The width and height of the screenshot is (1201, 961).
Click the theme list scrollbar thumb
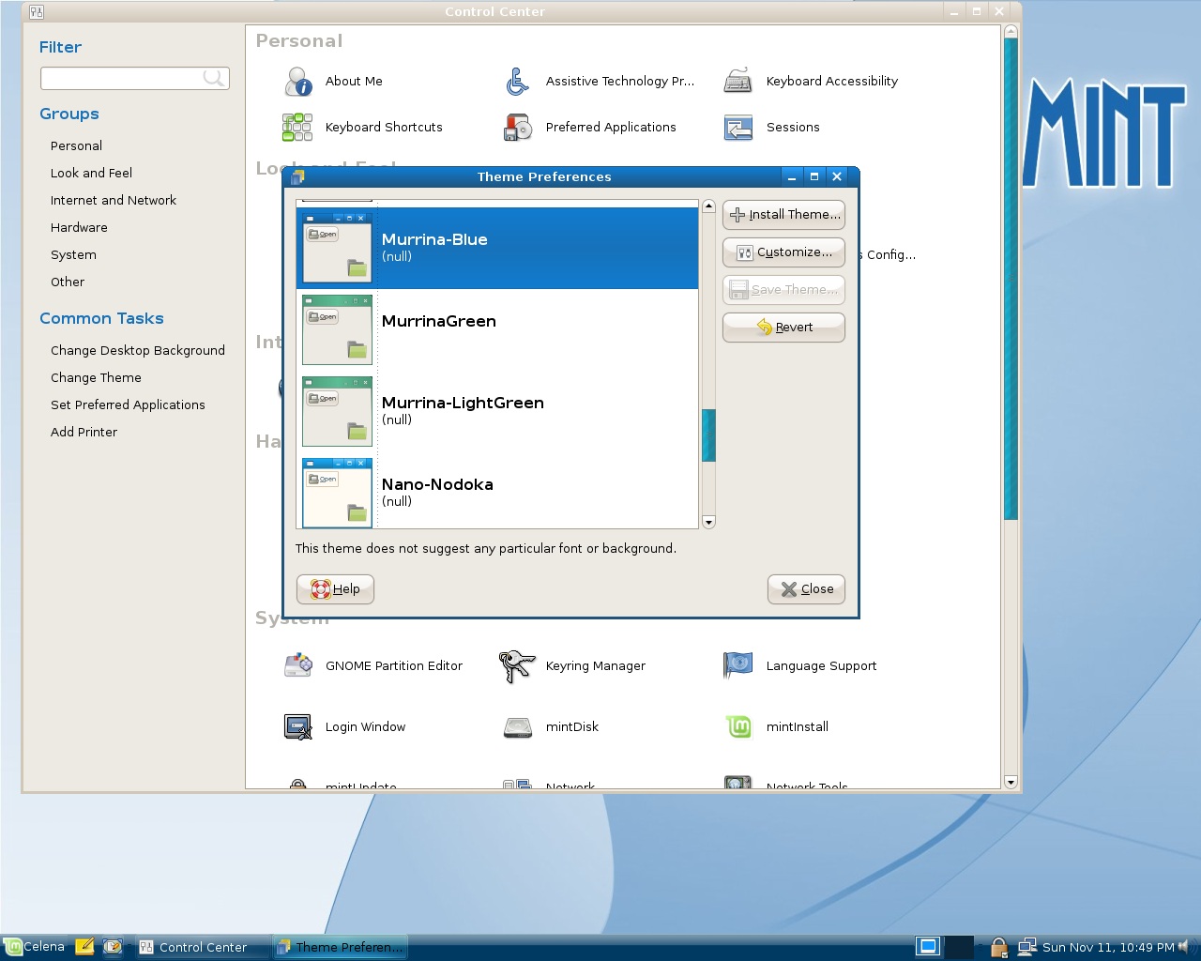coord(708,435)
